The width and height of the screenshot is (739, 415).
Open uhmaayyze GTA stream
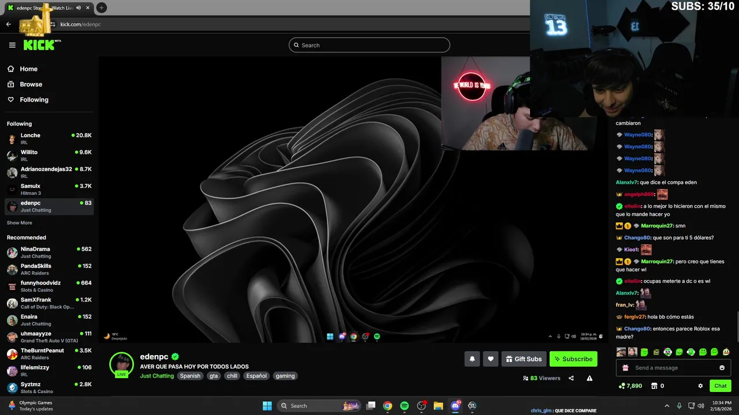click(49, 337)
